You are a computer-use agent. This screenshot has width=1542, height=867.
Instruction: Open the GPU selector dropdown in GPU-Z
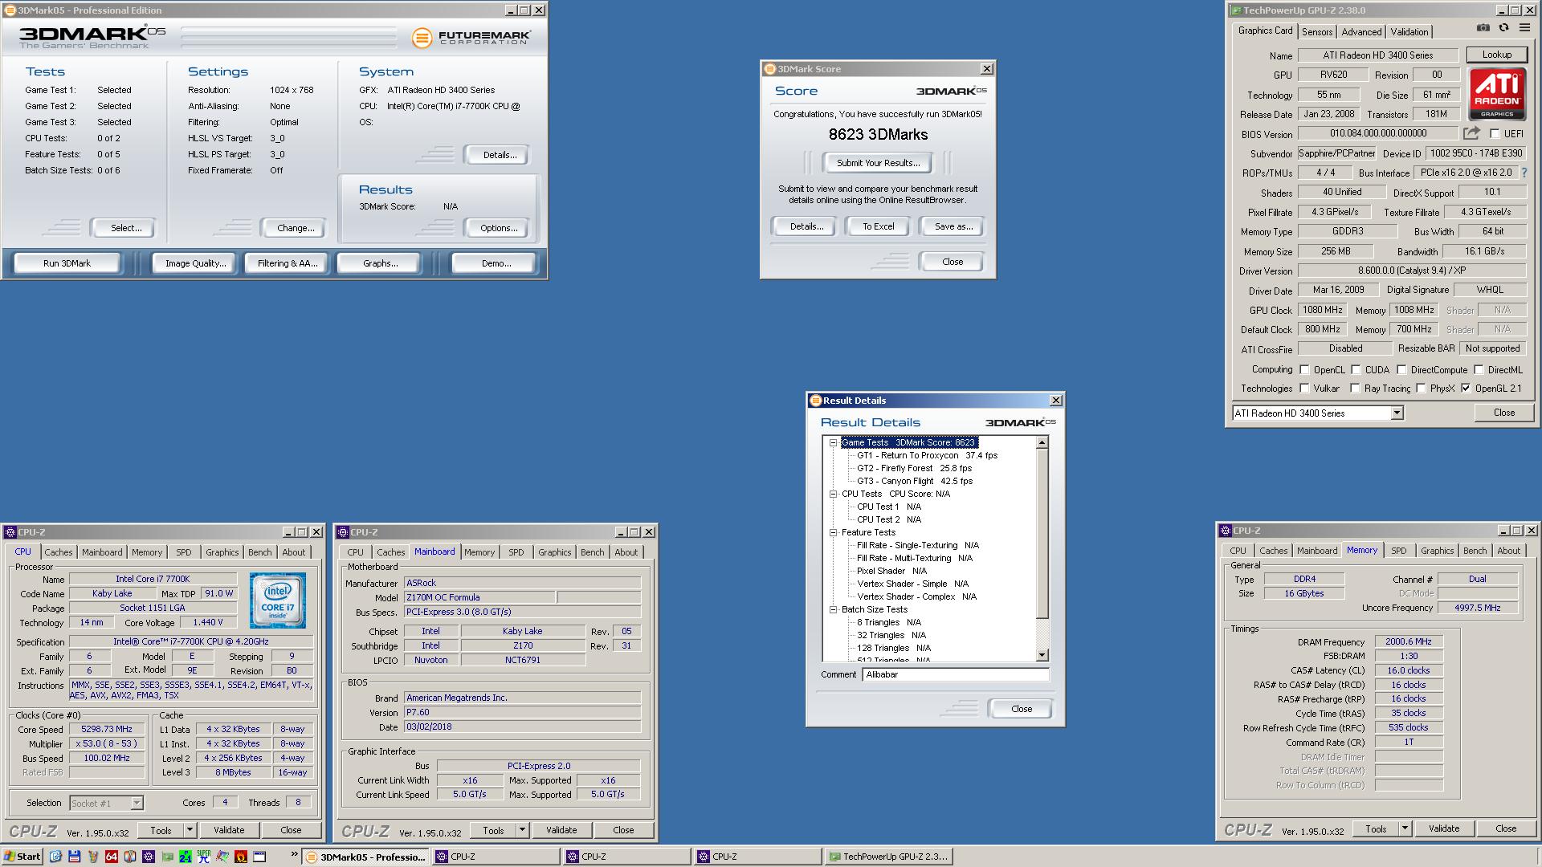click(1397, 413)
